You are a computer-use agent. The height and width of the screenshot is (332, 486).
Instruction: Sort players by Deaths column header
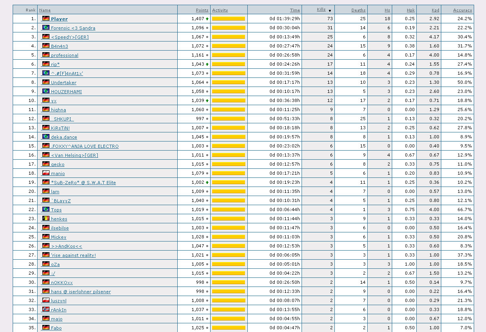(x=358, y=10)
